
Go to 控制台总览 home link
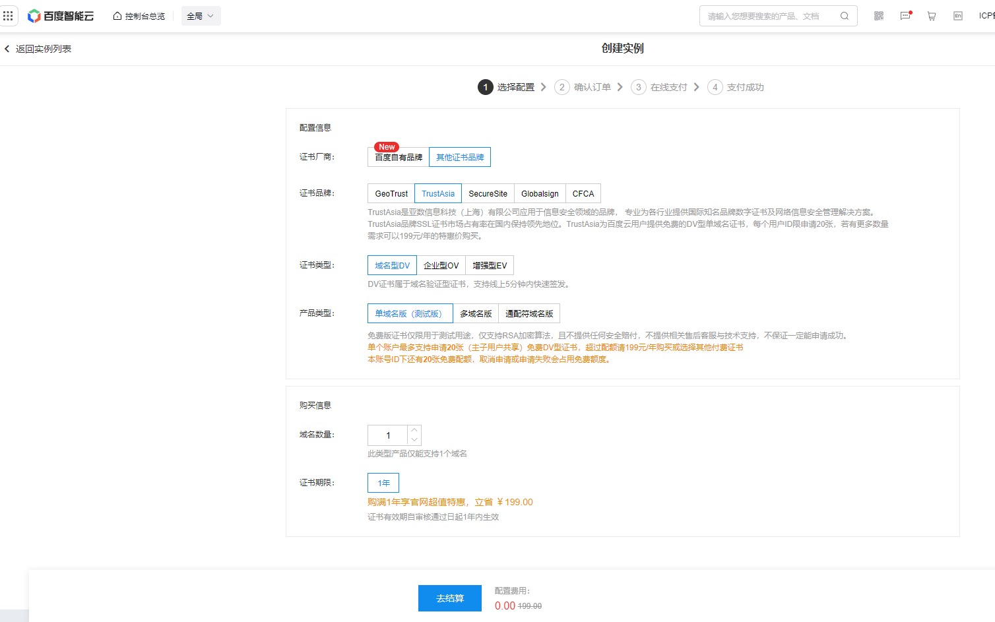[139, 16]
